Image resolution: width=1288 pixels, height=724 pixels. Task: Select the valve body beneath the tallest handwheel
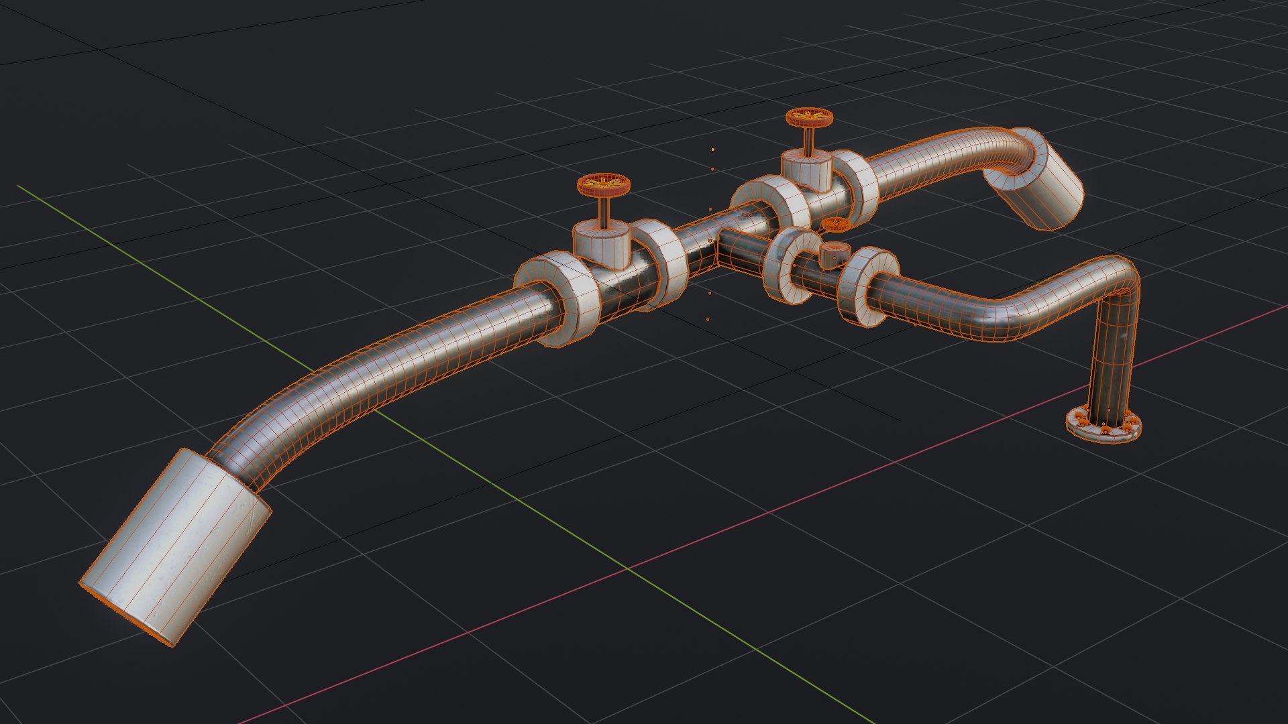click(807, 170)
